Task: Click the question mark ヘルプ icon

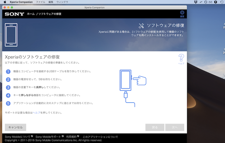Action: coord(181,58)
